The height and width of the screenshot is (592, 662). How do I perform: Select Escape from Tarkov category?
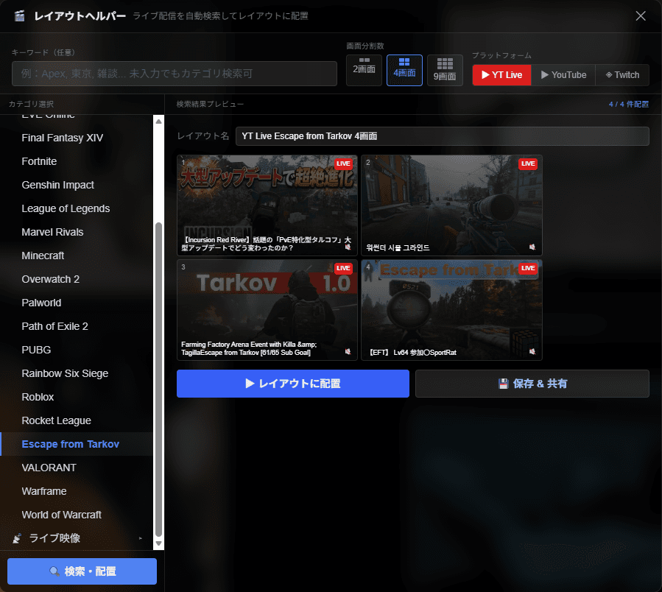77,444
